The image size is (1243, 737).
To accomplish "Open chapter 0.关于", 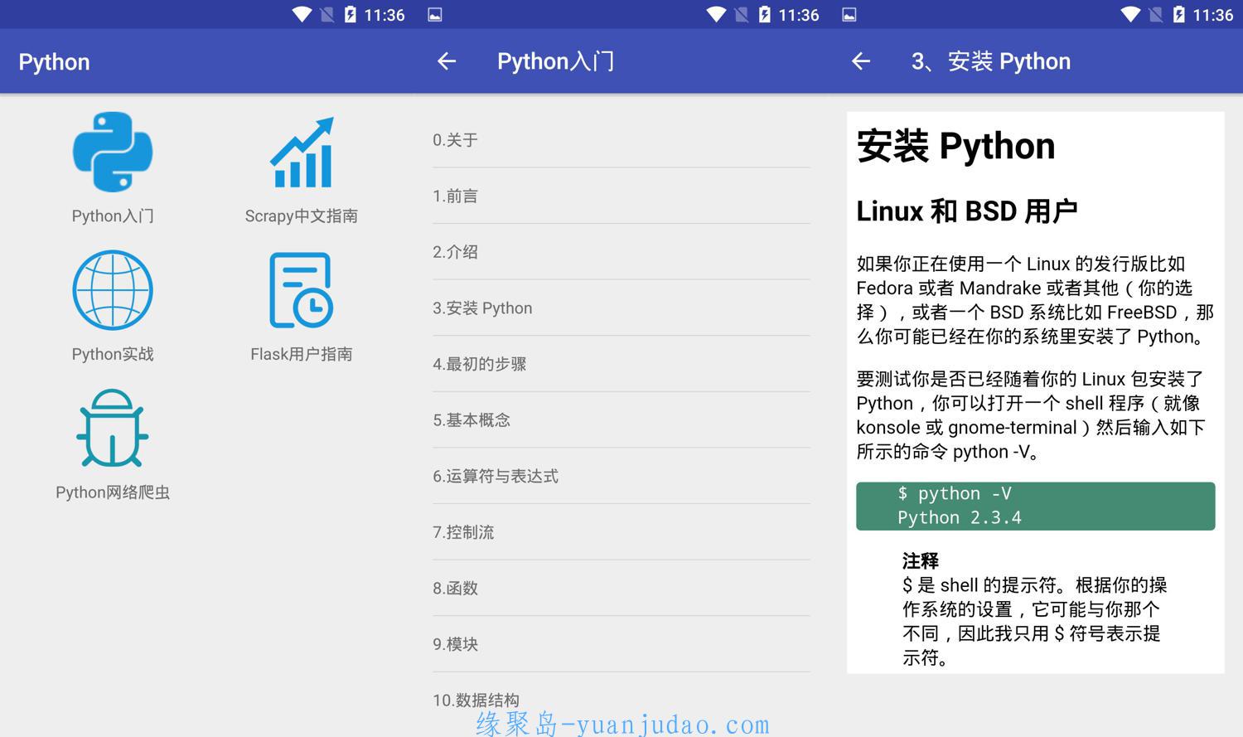I will point(621,140).
